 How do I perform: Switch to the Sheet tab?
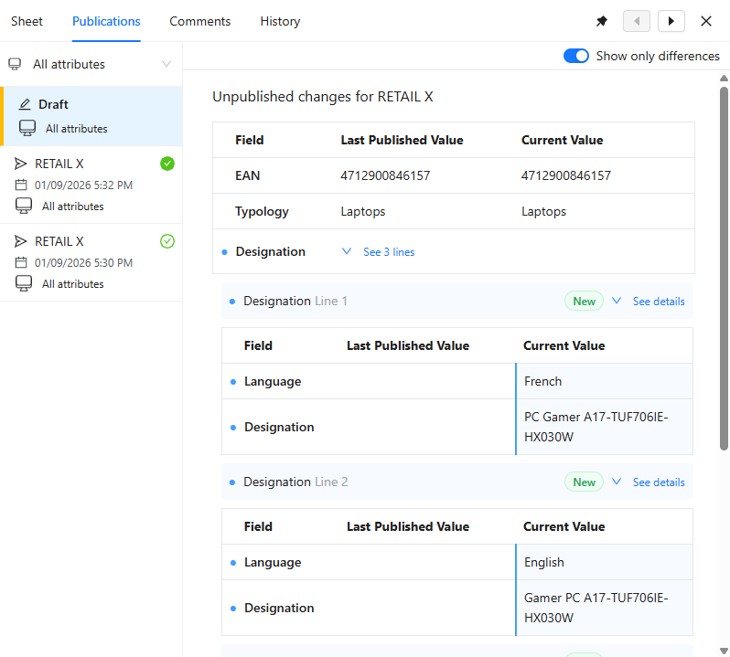(27, 21)
